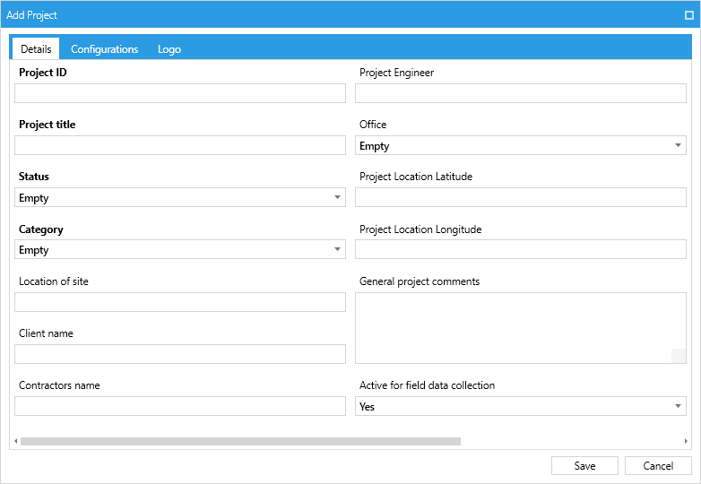Open the Logo tab
This screenshot has height=484, width=701.
click(169, 49)
